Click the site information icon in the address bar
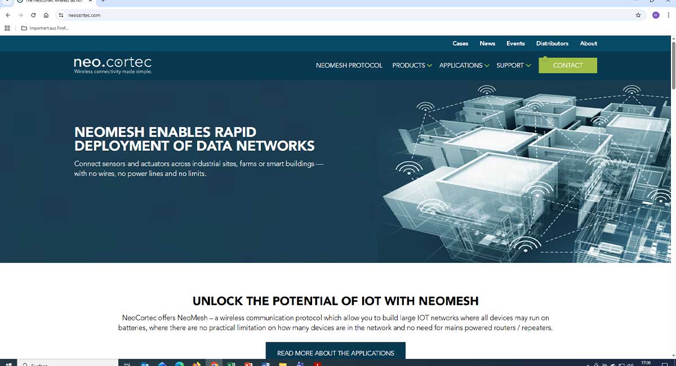Screen dimensions: 676x366 point(60,15)
